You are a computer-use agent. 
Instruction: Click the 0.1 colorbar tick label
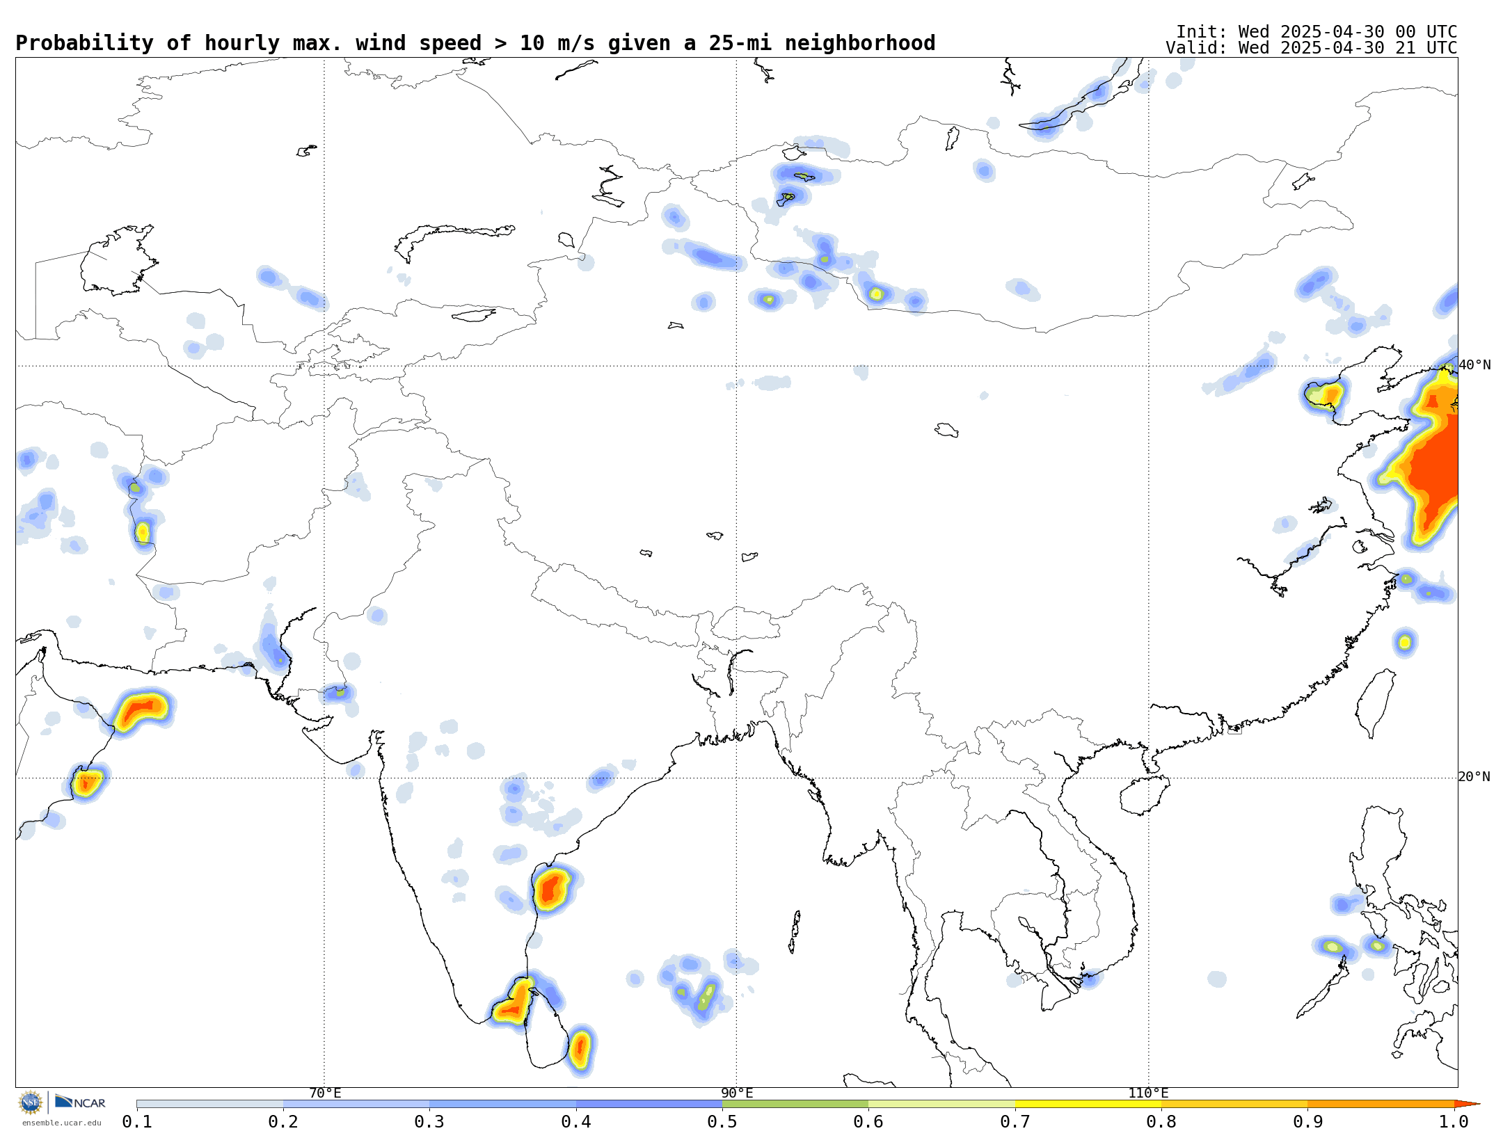(x=137, y=1121)
